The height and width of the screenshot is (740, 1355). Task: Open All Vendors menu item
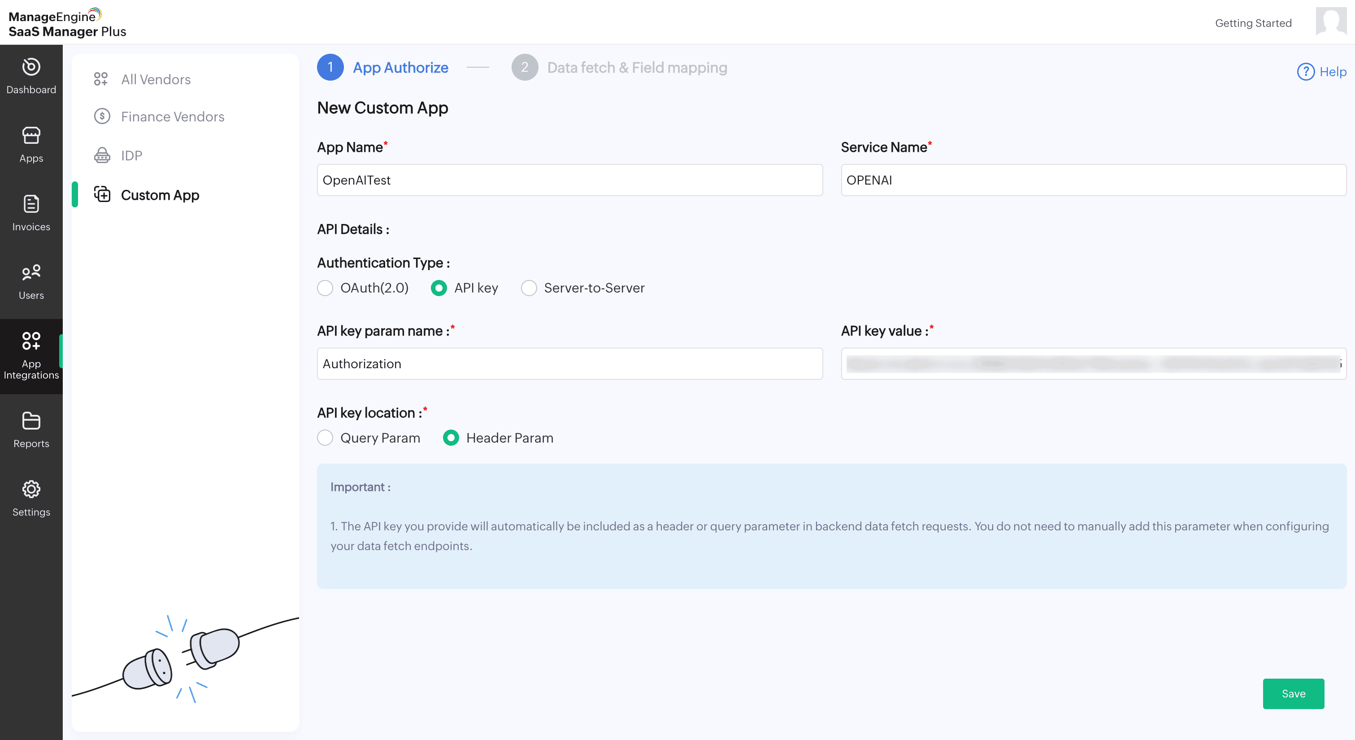coord(156,79)
